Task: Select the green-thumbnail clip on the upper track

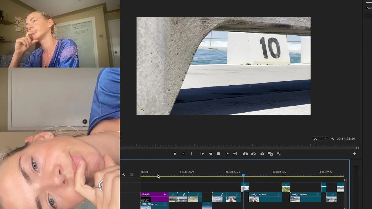Action: tap(286, 187)
